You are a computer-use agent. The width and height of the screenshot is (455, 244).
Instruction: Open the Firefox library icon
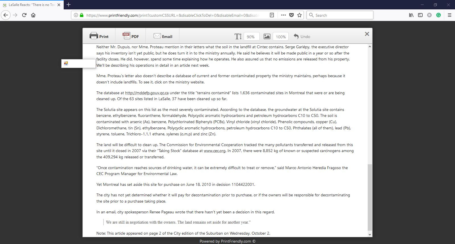[411, 15]
